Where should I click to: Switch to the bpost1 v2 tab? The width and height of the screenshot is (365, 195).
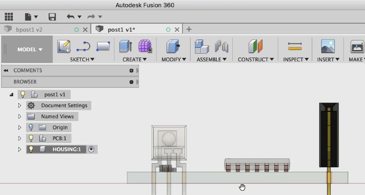coord(29,30)
